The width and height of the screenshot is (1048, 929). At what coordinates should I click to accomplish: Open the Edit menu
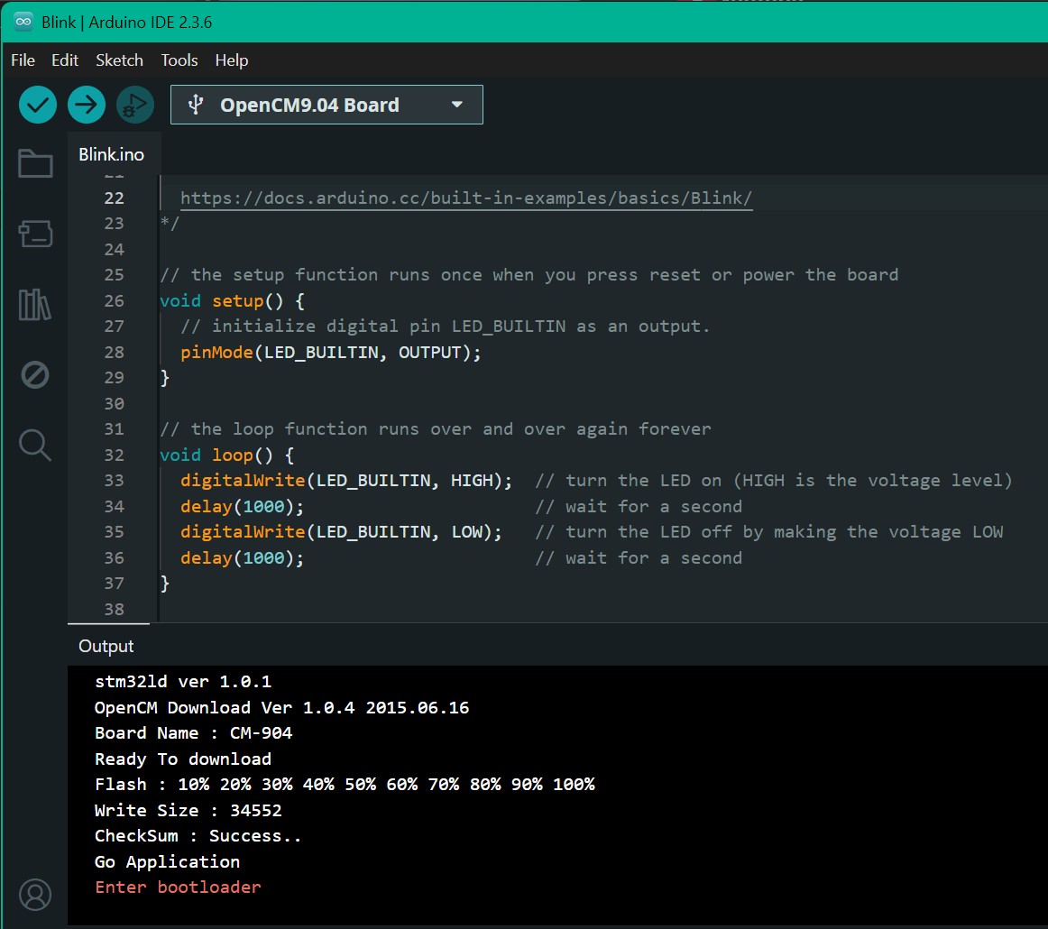point(65,60)
